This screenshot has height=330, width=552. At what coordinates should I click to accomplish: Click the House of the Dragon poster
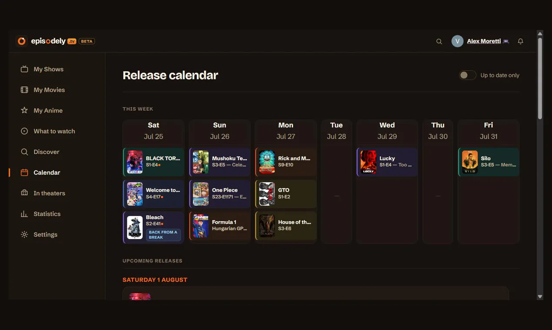[x=267, y=226]
